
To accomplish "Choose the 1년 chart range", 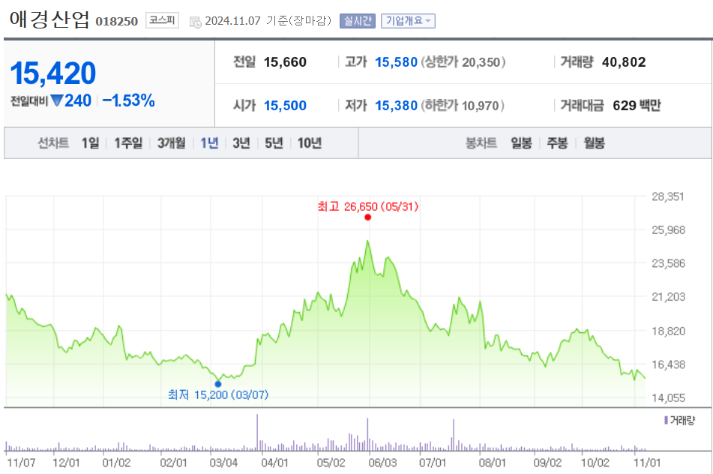I will (x=210, y=143).
